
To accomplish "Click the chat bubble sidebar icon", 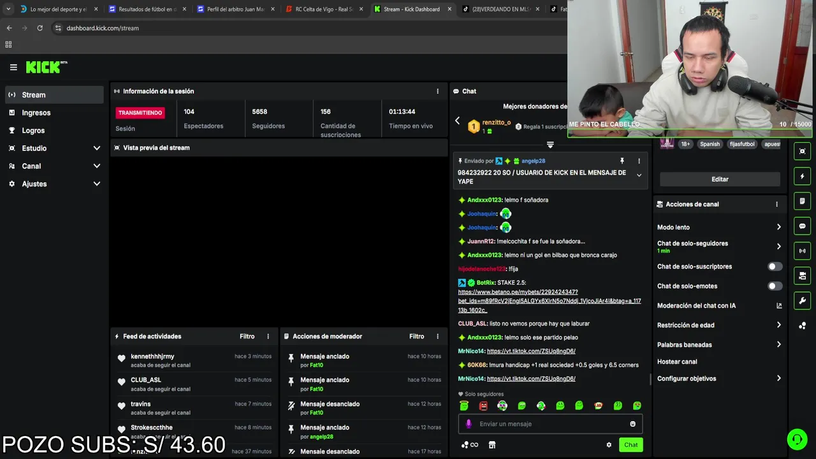I will pyautogui.click(x=802, y=226).
